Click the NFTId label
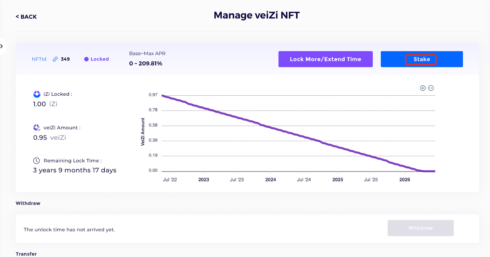Viewport: 490px width, 257px height. click(39, 59)
